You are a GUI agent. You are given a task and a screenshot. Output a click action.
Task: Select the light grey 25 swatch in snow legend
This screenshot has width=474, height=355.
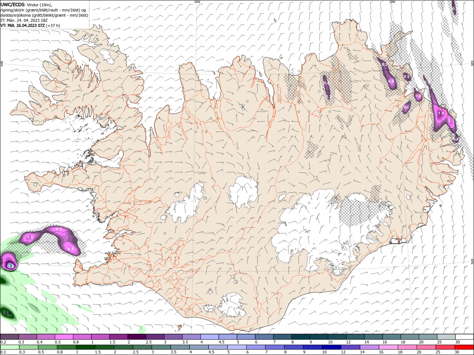pyautogui.click(x=446, y=337)
